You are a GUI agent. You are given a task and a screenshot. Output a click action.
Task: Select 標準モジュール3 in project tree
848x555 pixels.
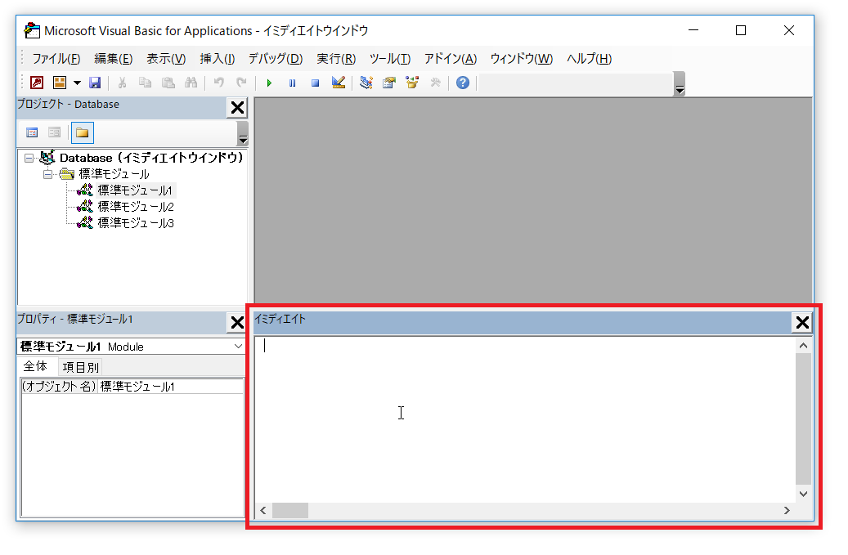pyautogui.click(x=136, y=222)
